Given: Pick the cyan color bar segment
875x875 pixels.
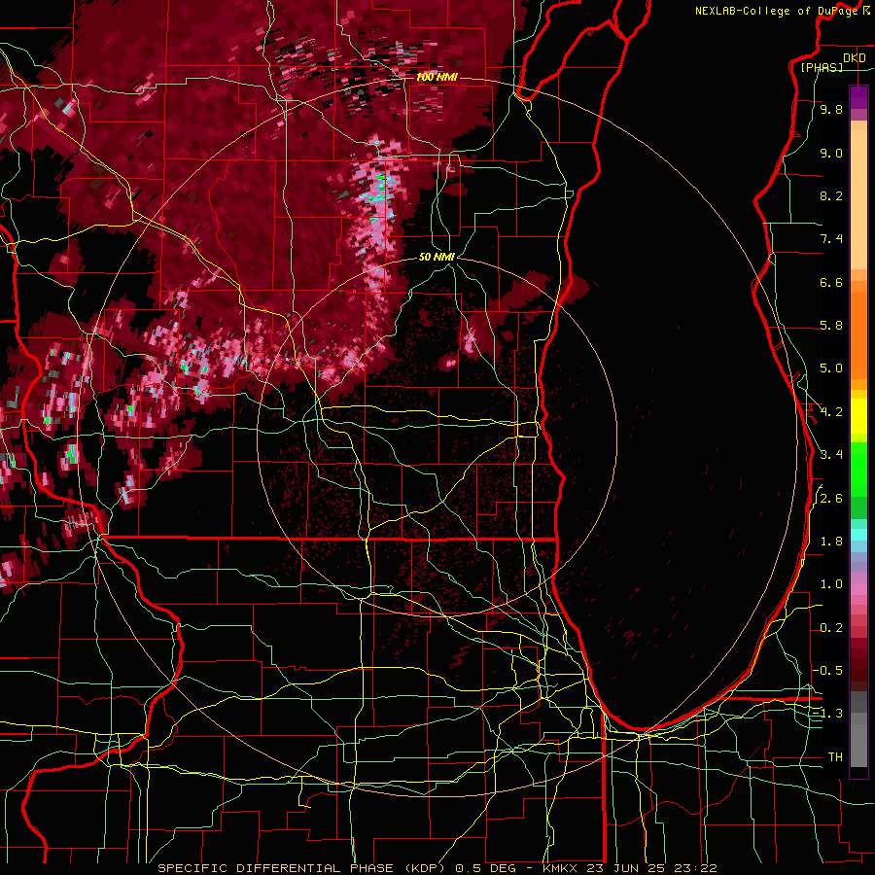Looking at the screenshot, I should [x=858, y=535].
